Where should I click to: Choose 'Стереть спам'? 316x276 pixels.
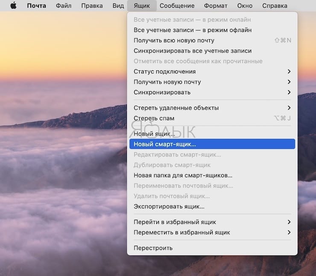[x=212, y=118]
